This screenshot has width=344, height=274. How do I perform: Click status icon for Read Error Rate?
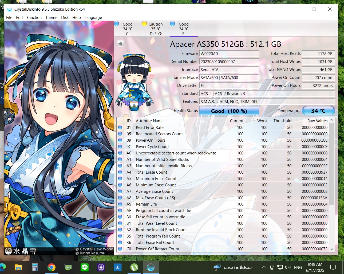pos(120,128)
